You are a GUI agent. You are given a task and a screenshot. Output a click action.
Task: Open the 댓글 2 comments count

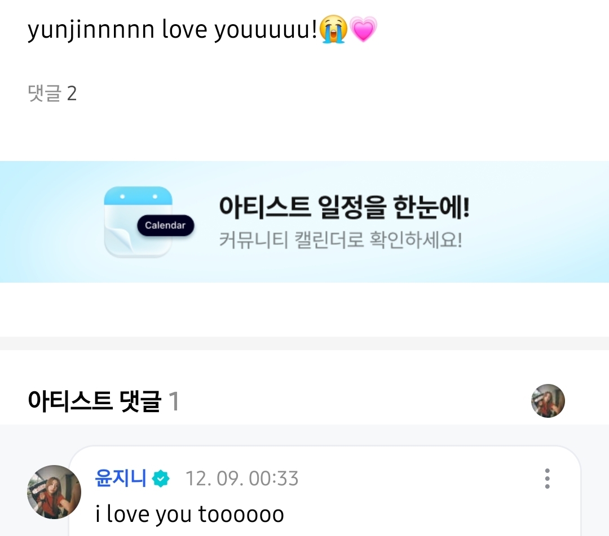point(52,93)
